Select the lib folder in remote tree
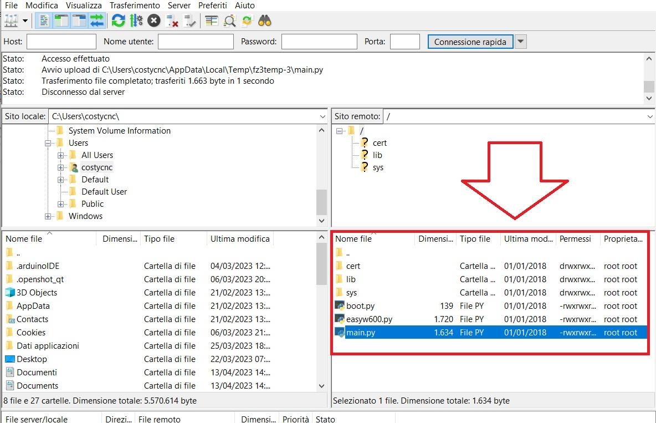The image size is (656, 423). click(377, 155)
